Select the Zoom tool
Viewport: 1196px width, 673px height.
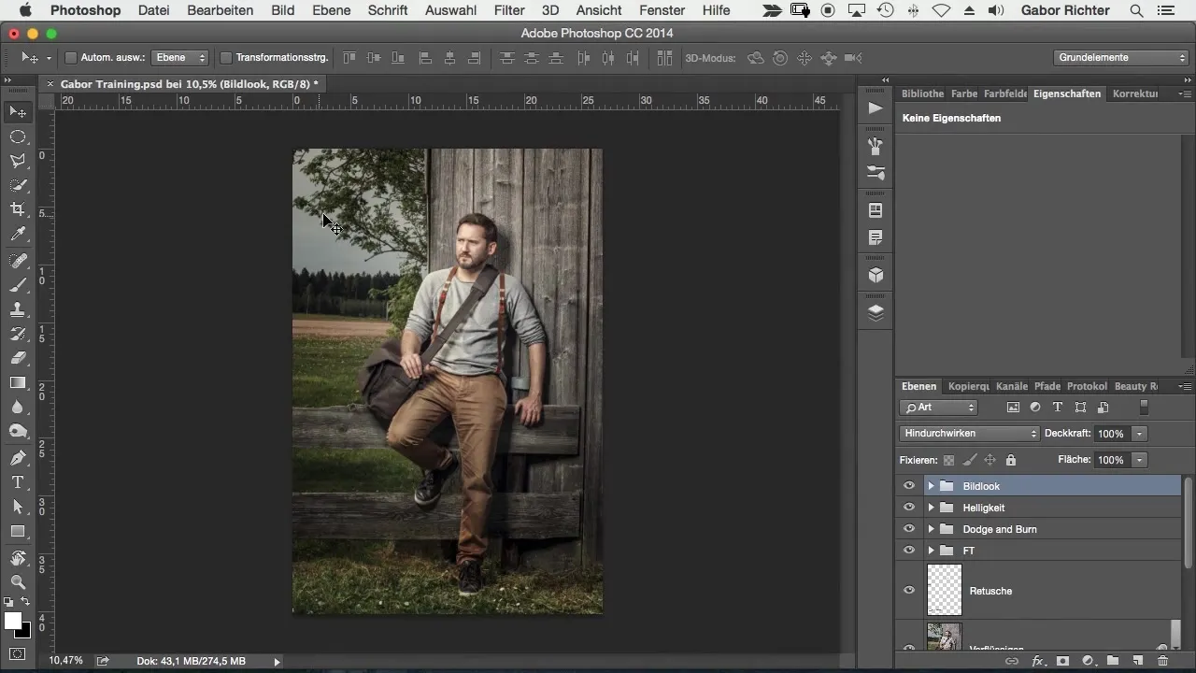click(18, 582)
